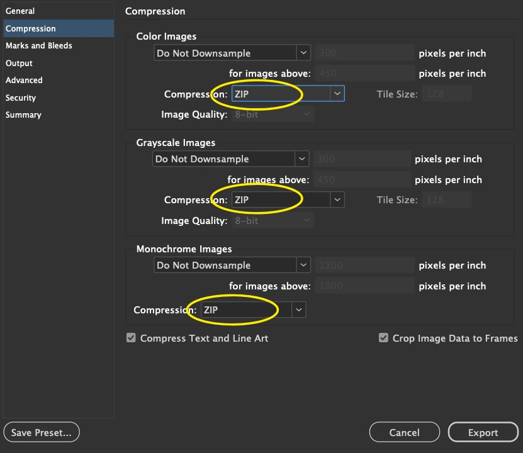The image size is (523, 453).
Task: Open the Grayscale Images downsampling dropdown
Action: click(230, 159)
